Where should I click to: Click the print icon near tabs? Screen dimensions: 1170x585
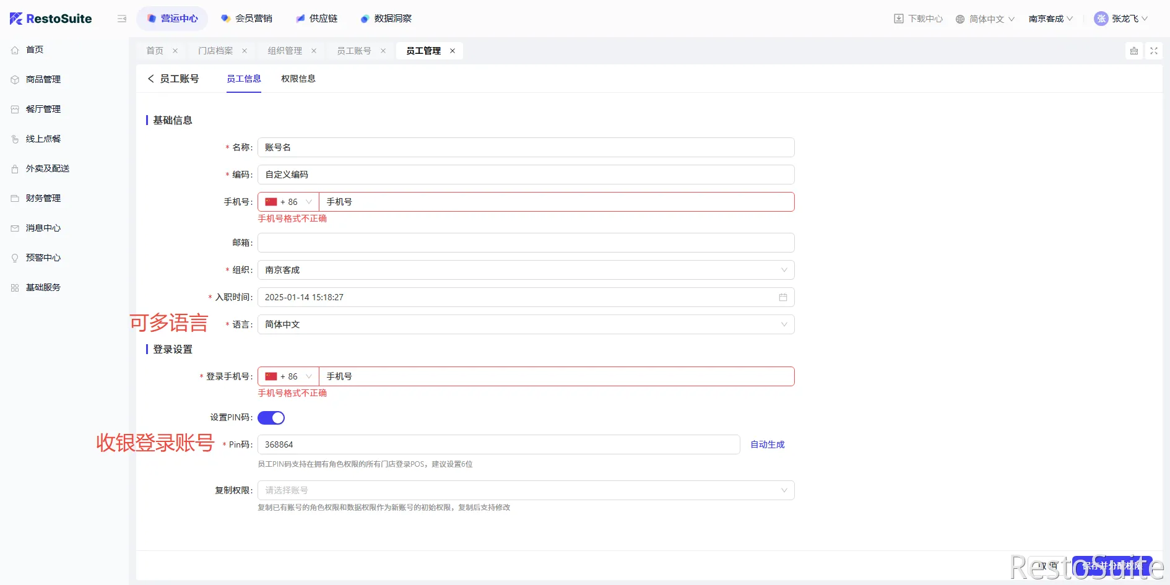point(1134,51)
